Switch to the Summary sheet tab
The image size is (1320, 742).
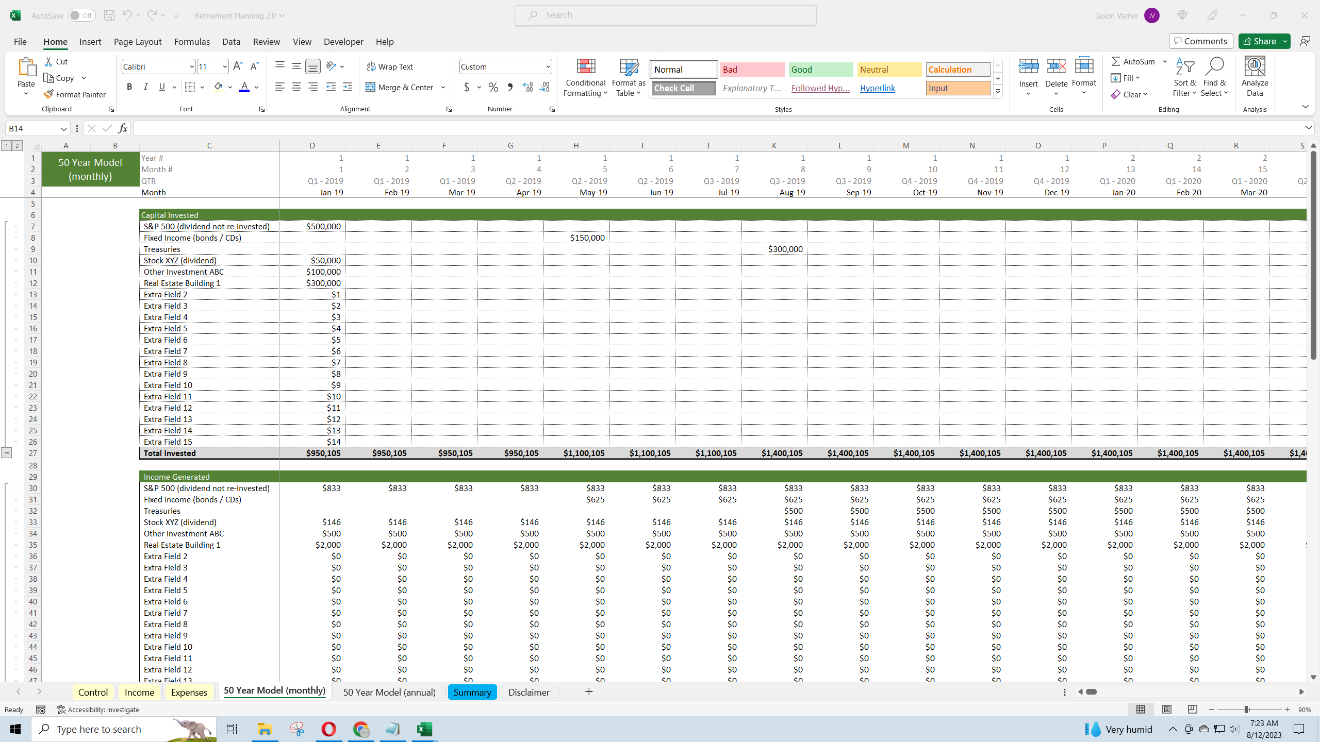coord(472,692)
